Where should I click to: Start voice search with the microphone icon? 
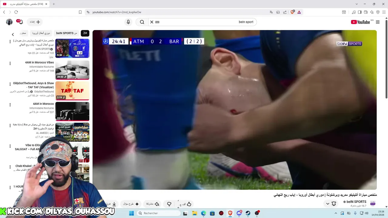point(128,22)
